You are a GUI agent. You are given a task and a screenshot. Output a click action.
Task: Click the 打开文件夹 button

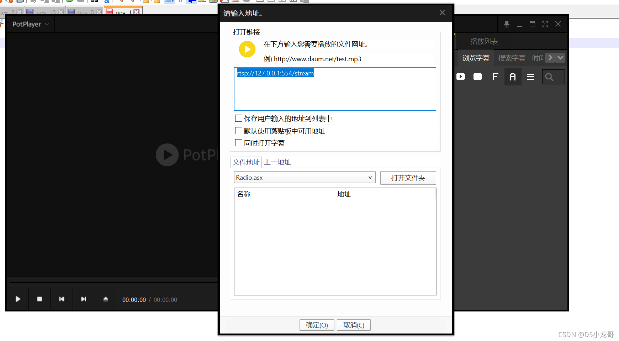click(x=408, y=178)
